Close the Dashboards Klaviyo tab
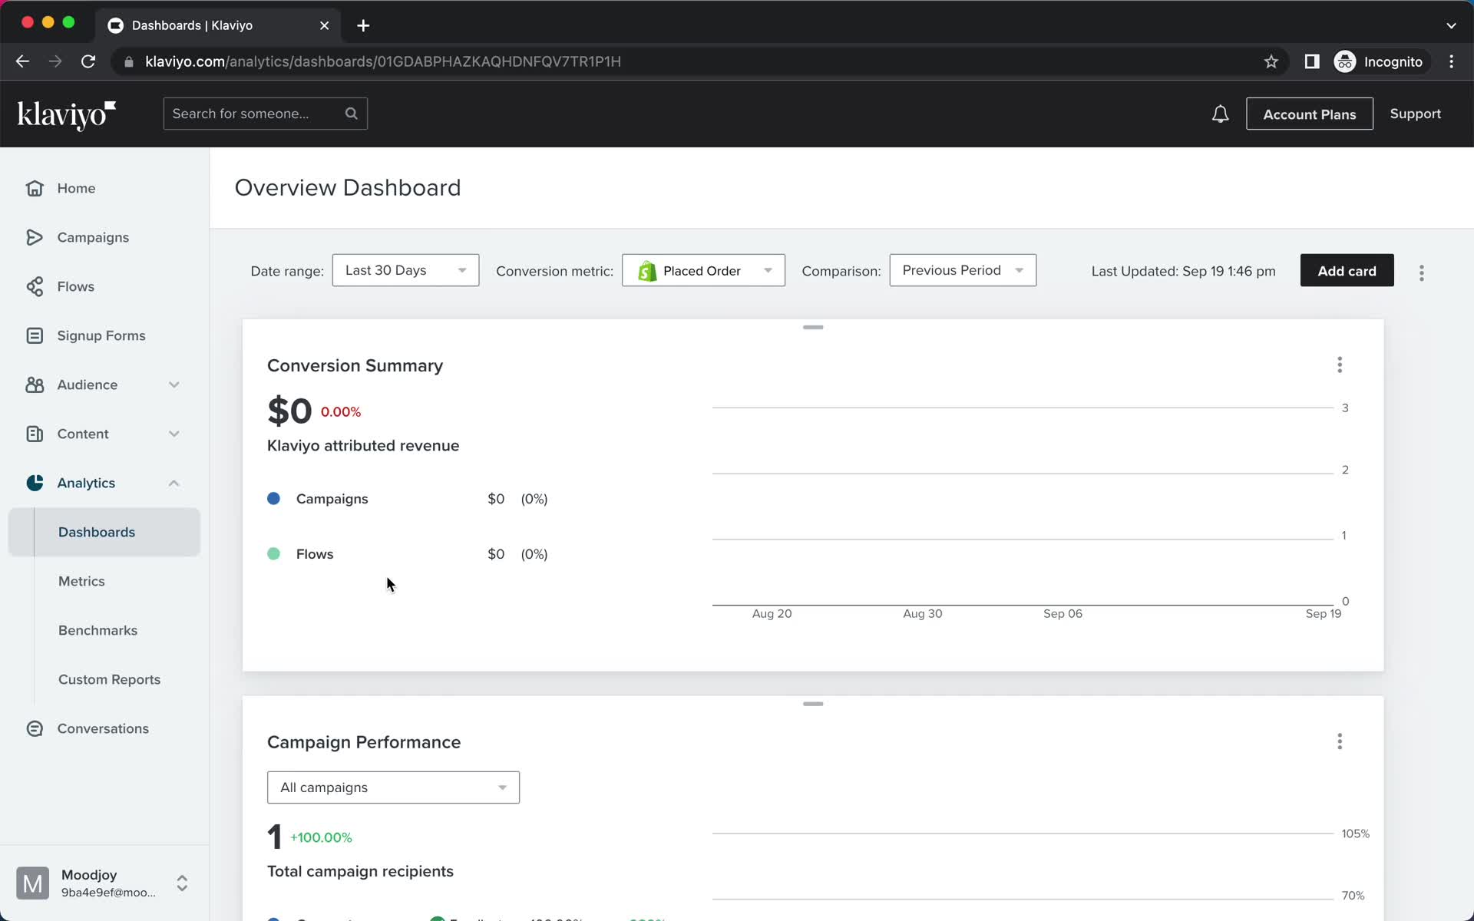The image size is (1474, 921). pos(324,25)
